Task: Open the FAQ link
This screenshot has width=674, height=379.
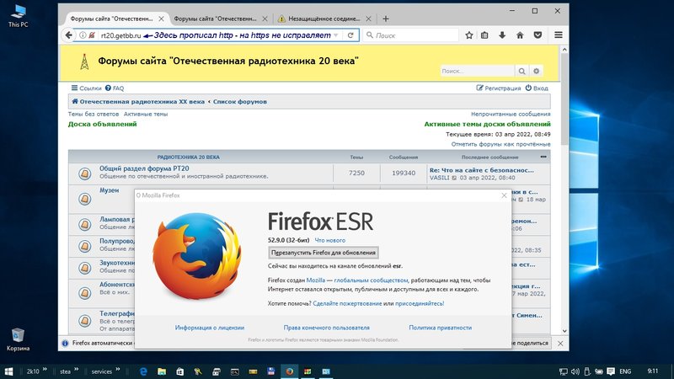Action: pos(115,88)
